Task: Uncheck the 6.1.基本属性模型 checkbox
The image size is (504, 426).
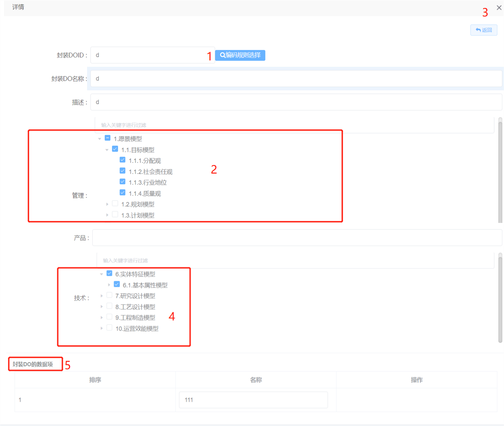Action: (x=117, y=284)
